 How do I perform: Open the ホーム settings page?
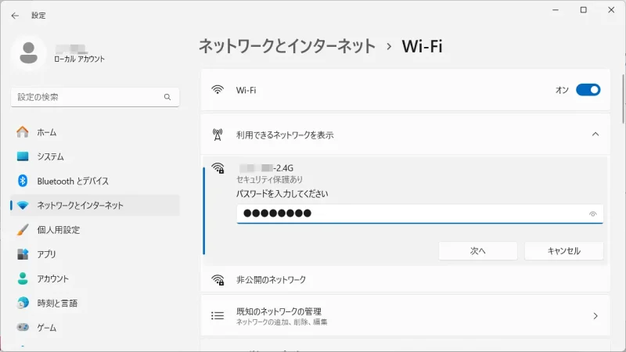46,132
